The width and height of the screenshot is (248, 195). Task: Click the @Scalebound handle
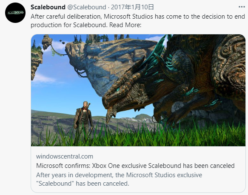[87, 7]
